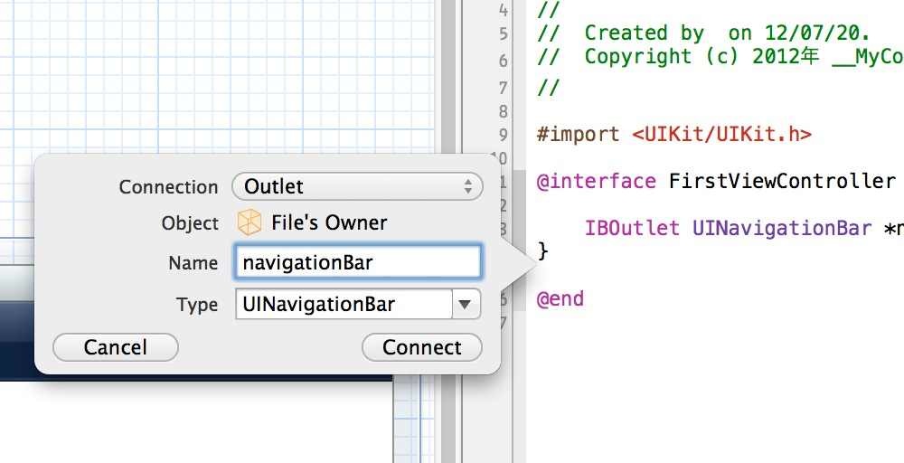Click the File's Owner cube icon
Image resolution: width=904 pixels, height=463 pixels.
[250, 222]
